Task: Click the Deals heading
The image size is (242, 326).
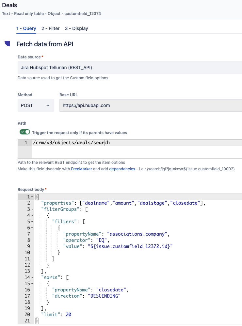Action: coord(9,5)
